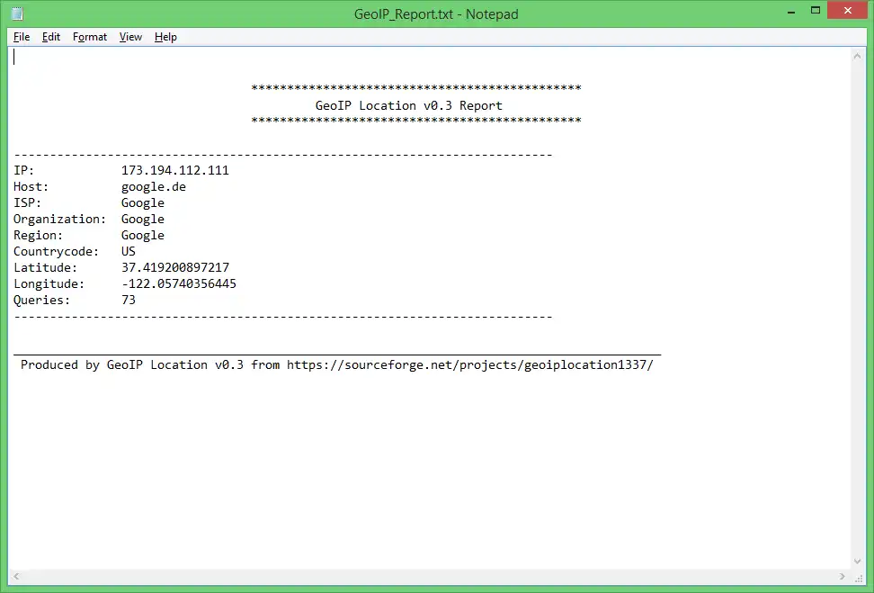Open the File menu
The width and height of the screenshot is (874, 593).
[x=22, y=37]
